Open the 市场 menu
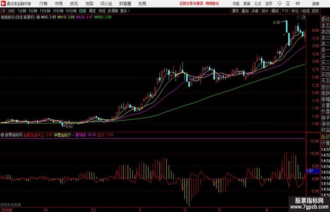This screenshot has width=330, height=212. [x=59, y=3]
